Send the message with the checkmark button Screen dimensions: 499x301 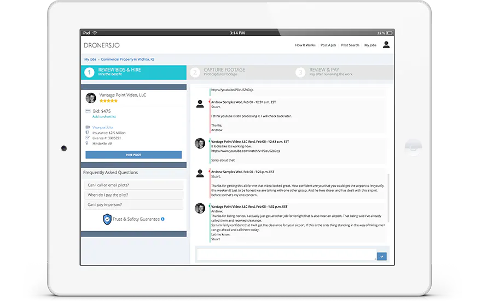[381, 257]
